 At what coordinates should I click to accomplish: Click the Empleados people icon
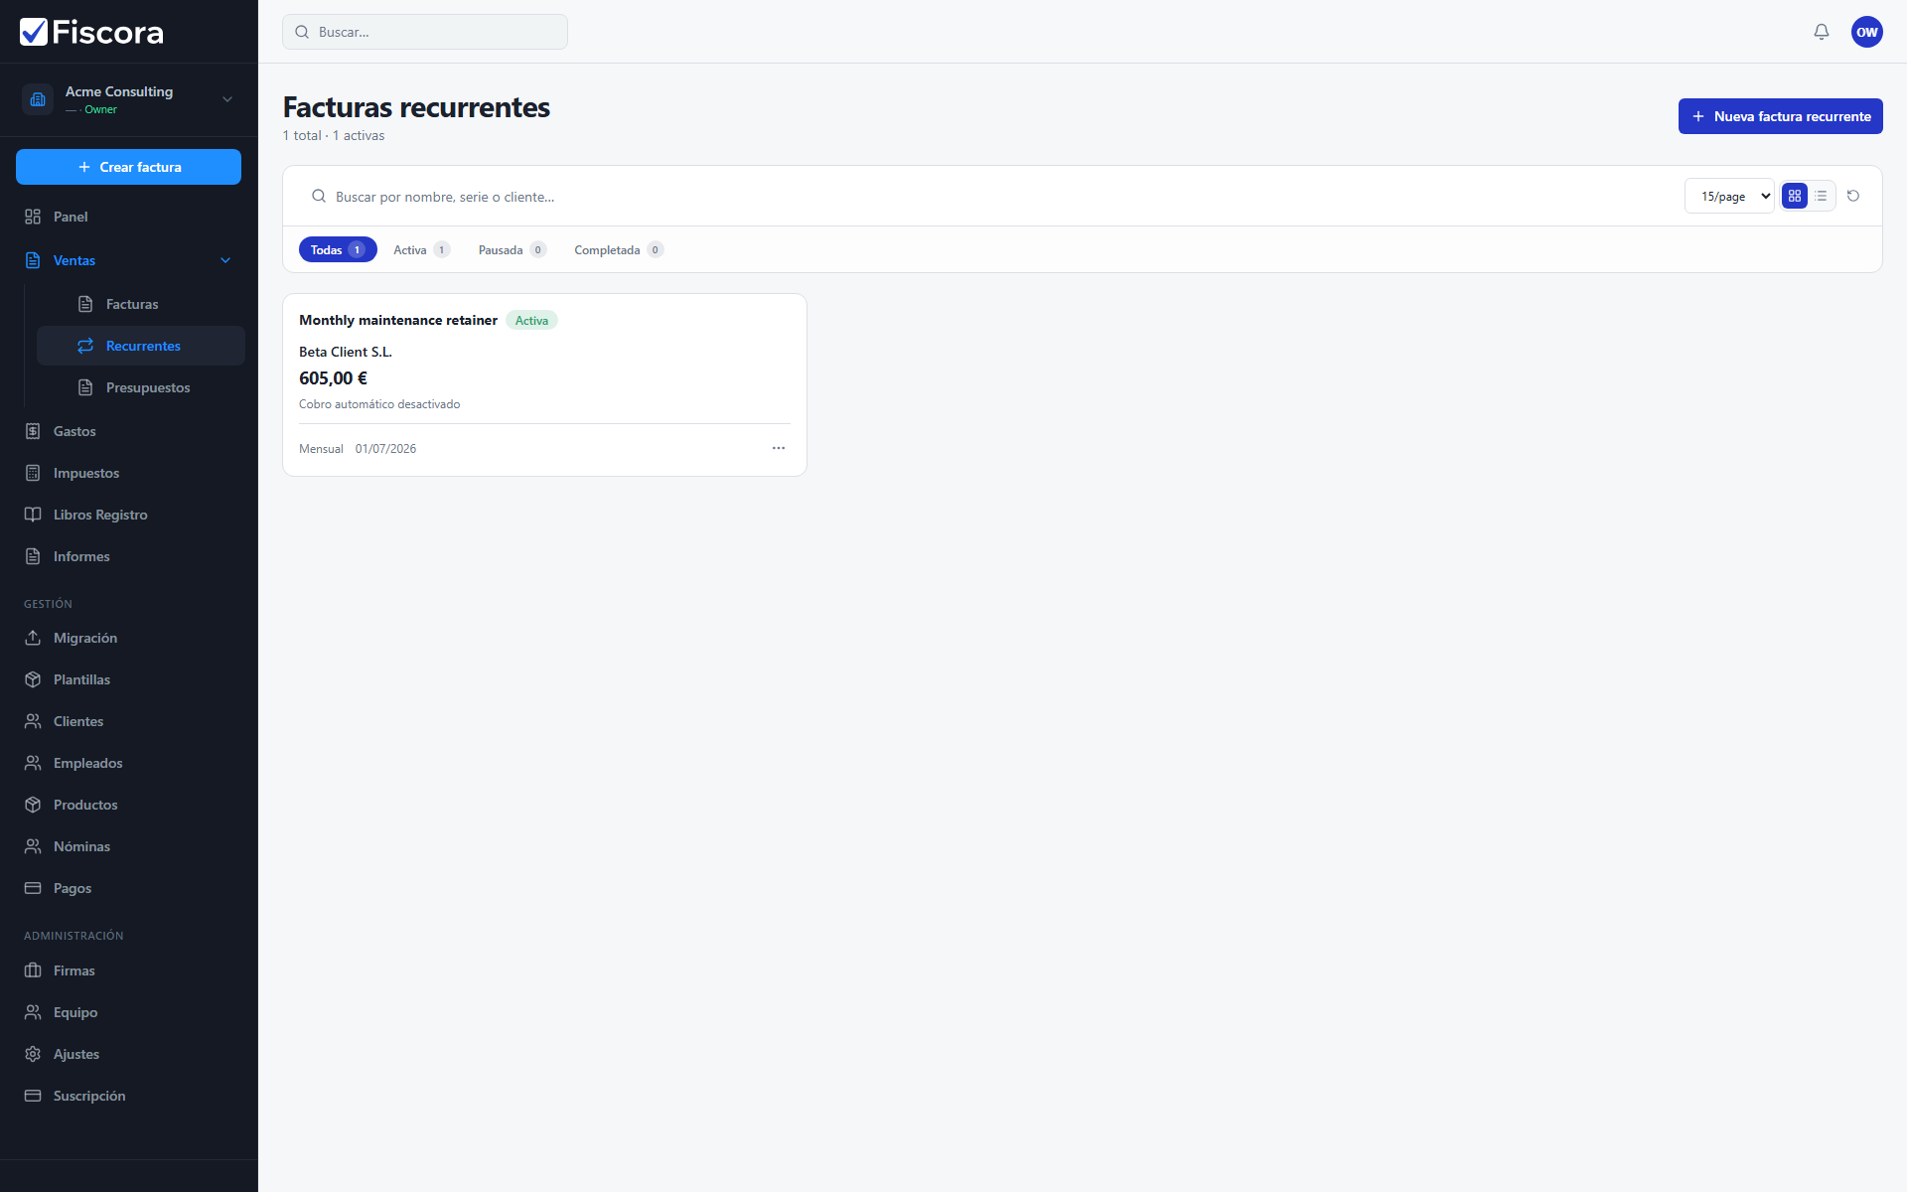[33, 763]
